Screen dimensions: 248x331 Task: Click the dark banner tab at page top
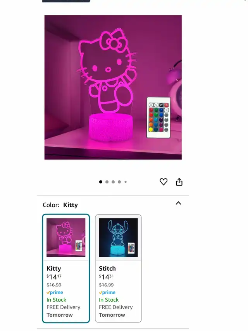coord(67,1)
